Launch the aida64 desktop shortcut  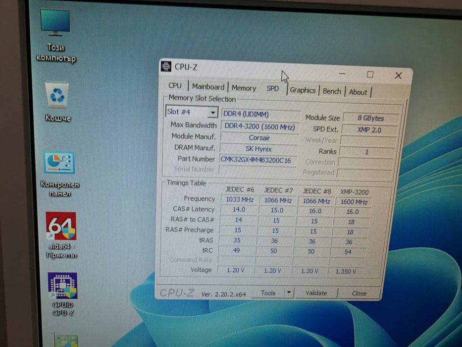[x=61, y=234]
